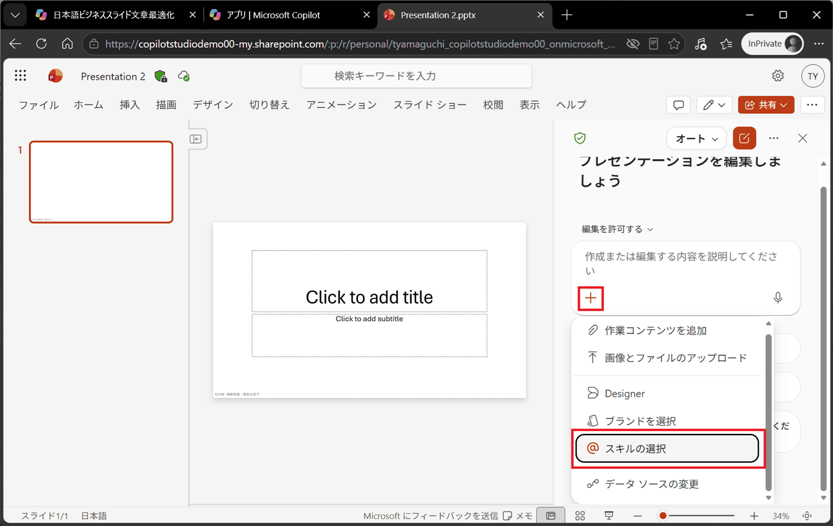Close the Copilot side pane
The width and height of the screenshot is (833, 526).
pyautogui.click(x=802, y=138)
